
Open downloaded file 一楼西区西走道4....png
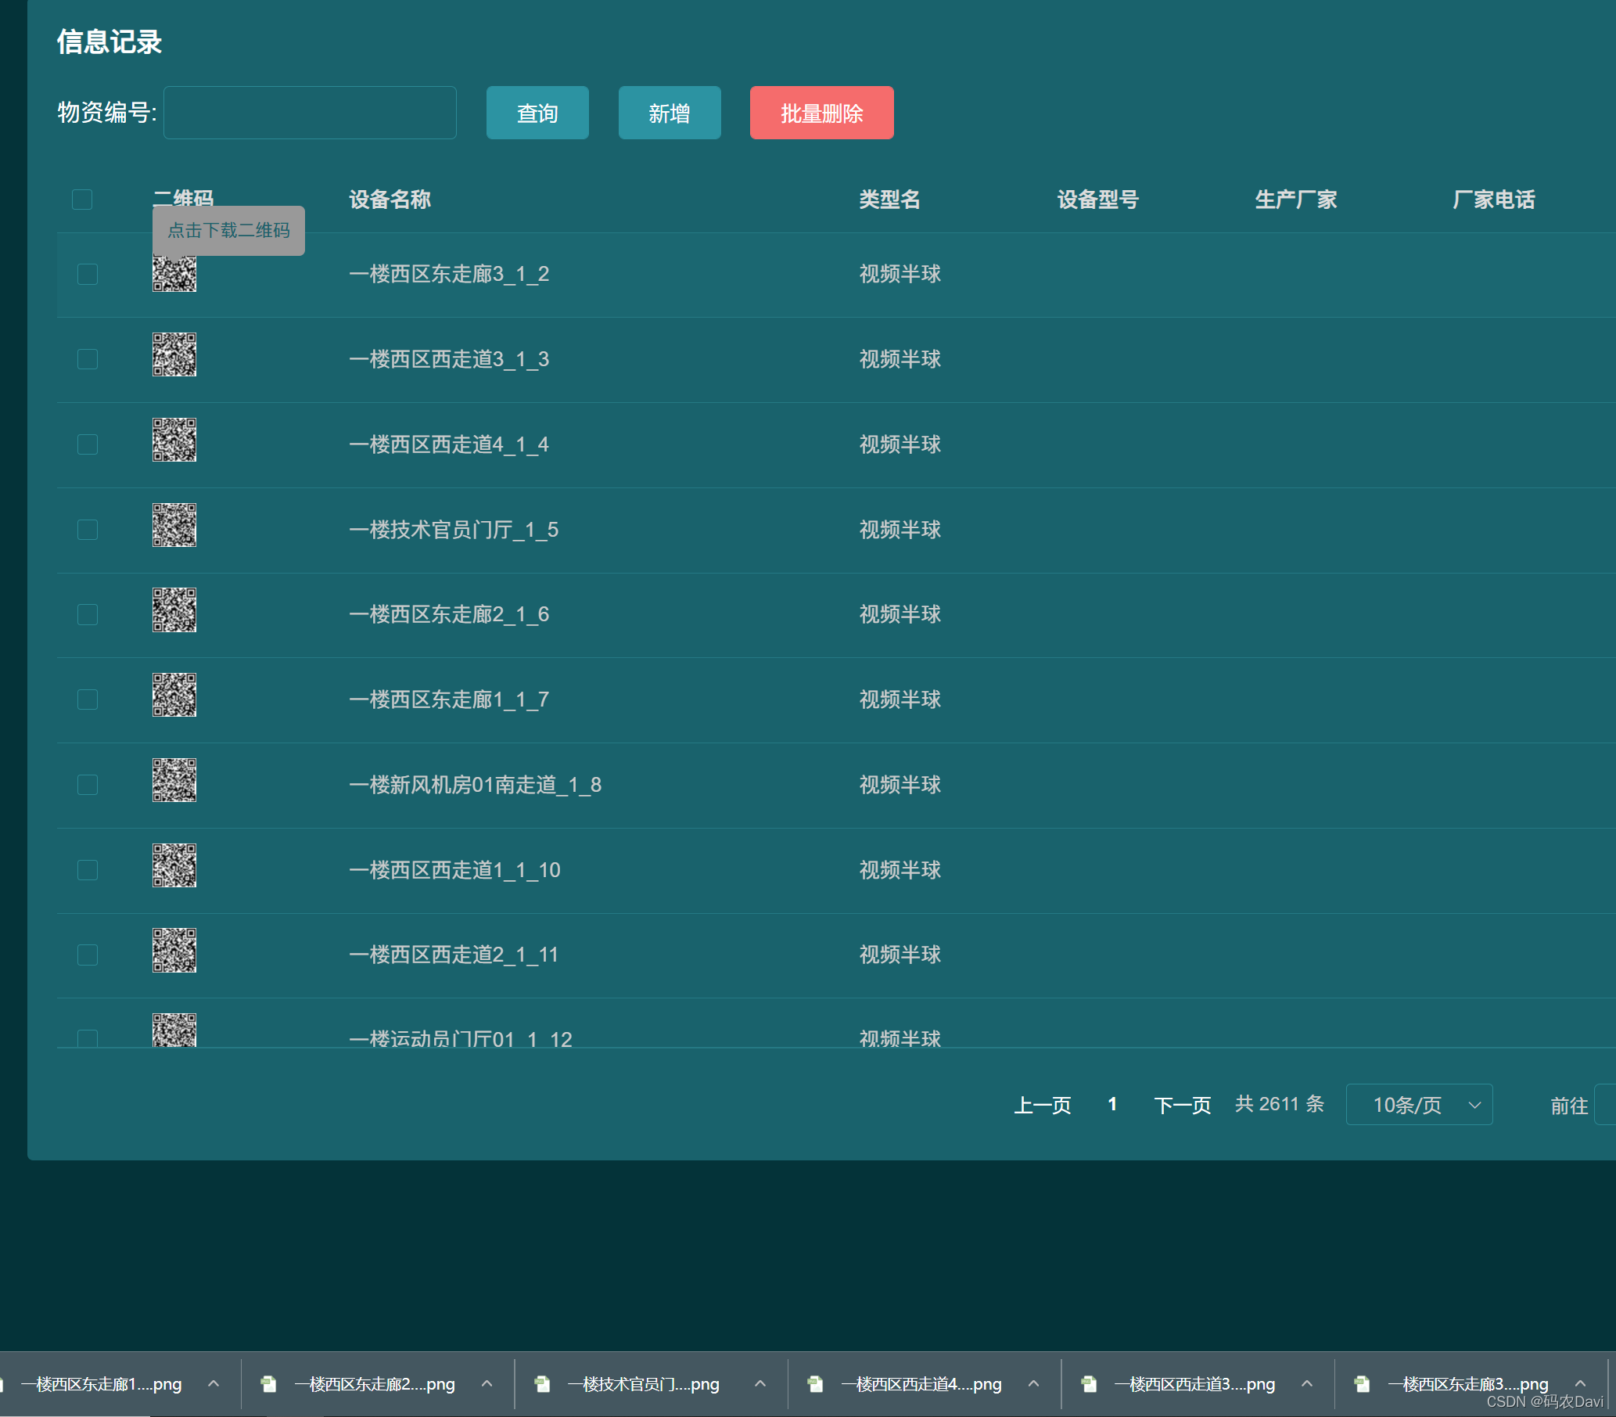pos(921,1385)
